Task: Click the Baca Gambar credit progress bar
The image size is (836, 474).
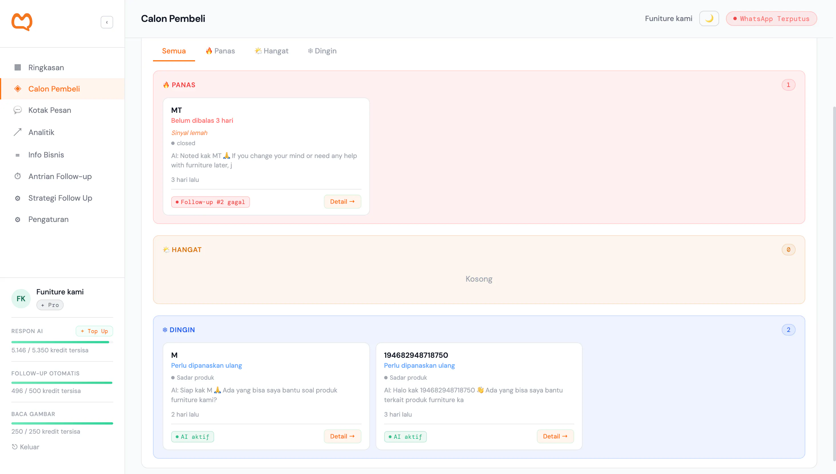Action: (x=62, y=423)
